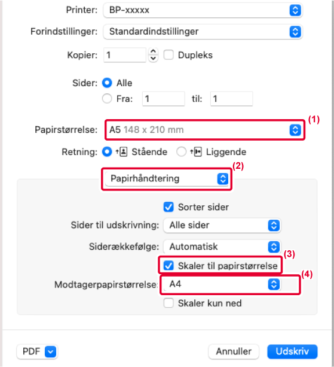The width and height of the screenshot is (334, 367).
Task: Increase copies with the Kopier stepper arrow
Action: pyautogui.click(x=153, y=51)
